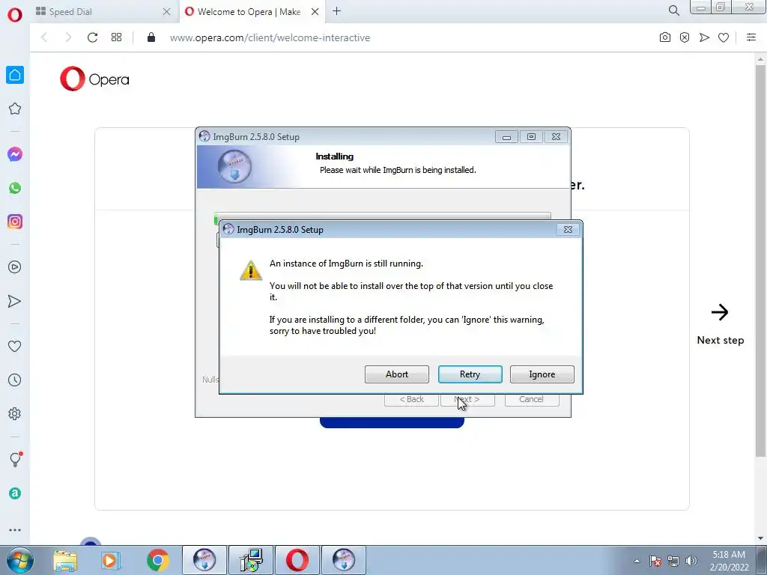This screenshot has width=767, height=575.
Task: Click the green 'a' sidebar icon
Action: point(15,493)
